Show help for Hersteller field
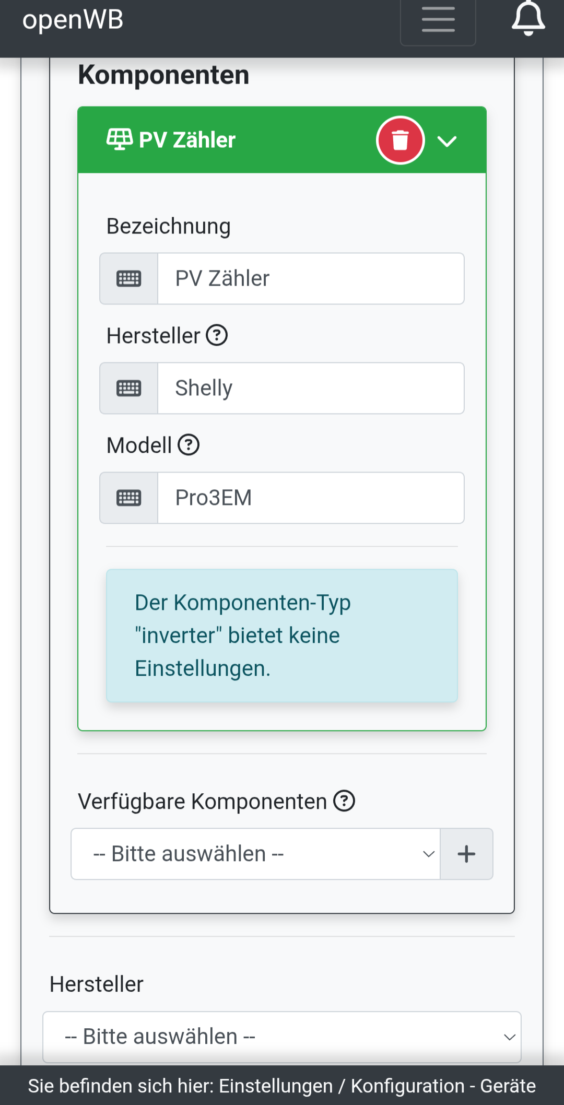Image resolution: width=564 pixels, height=1105 pixels. pyautogui.click(x=217, y=335)
